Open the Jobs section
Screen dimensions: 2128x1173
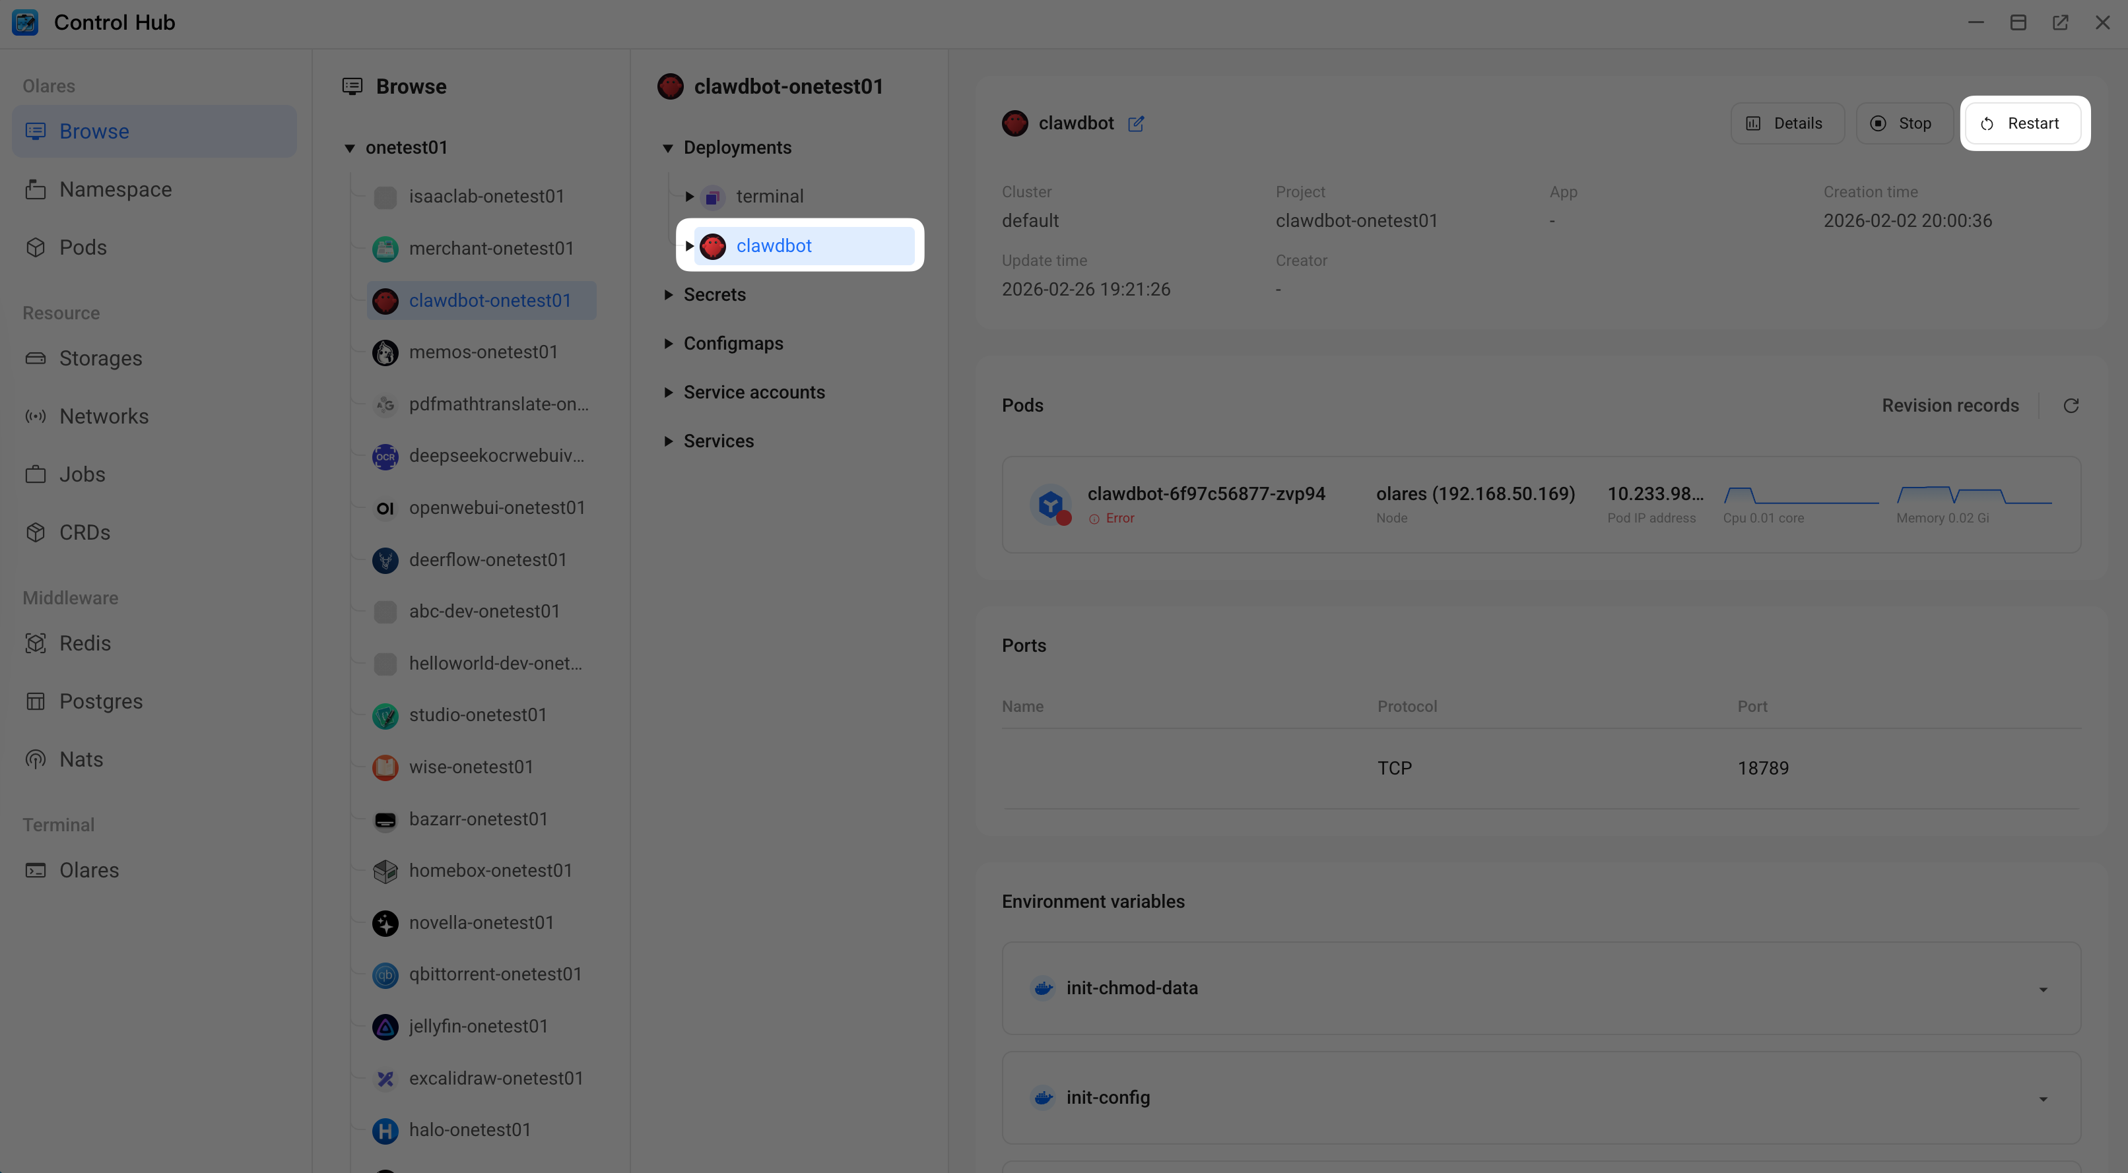coord(82,474)
